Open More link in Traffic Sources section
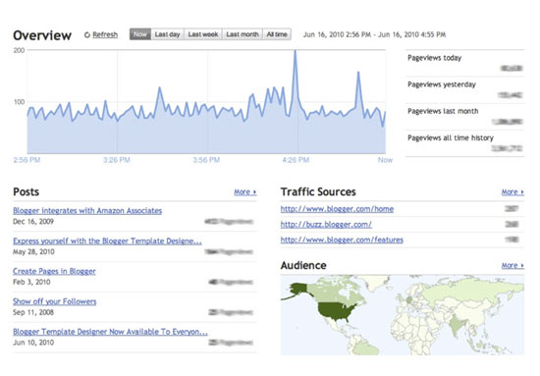Screen dimensions: 540x376 click(513, 192)
